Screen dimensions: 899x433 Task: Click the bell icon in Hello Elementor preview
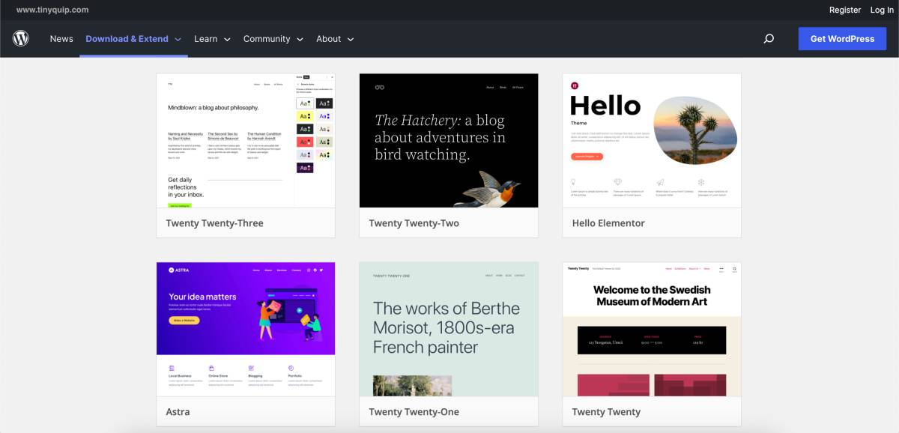point(617,183)
